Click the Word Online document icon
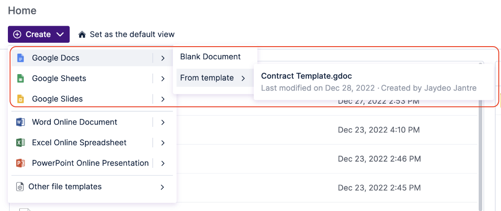 [x=20, y=122]
